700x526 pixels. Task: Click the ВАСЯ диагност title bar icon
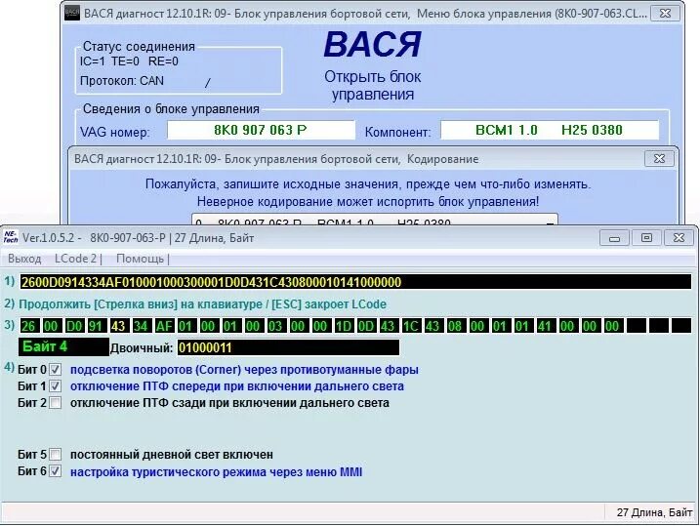point(72,13)
